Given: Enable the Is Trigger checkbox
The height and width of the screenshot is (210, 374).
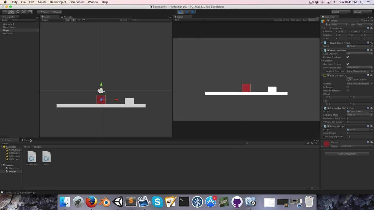Looking at the screenshot, I should point(348,87).
